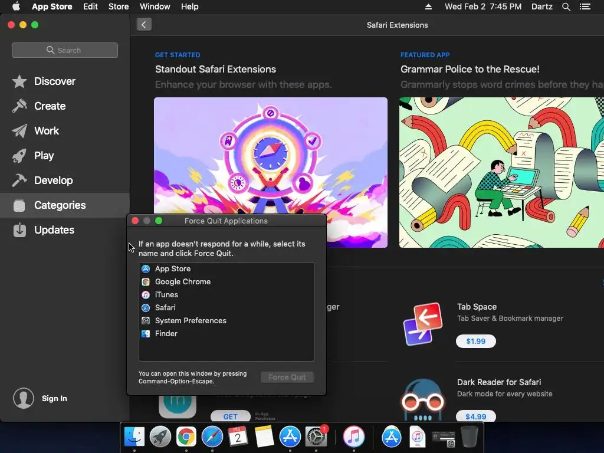
Task: Click the Tab Space app icon
Action: 422,324
